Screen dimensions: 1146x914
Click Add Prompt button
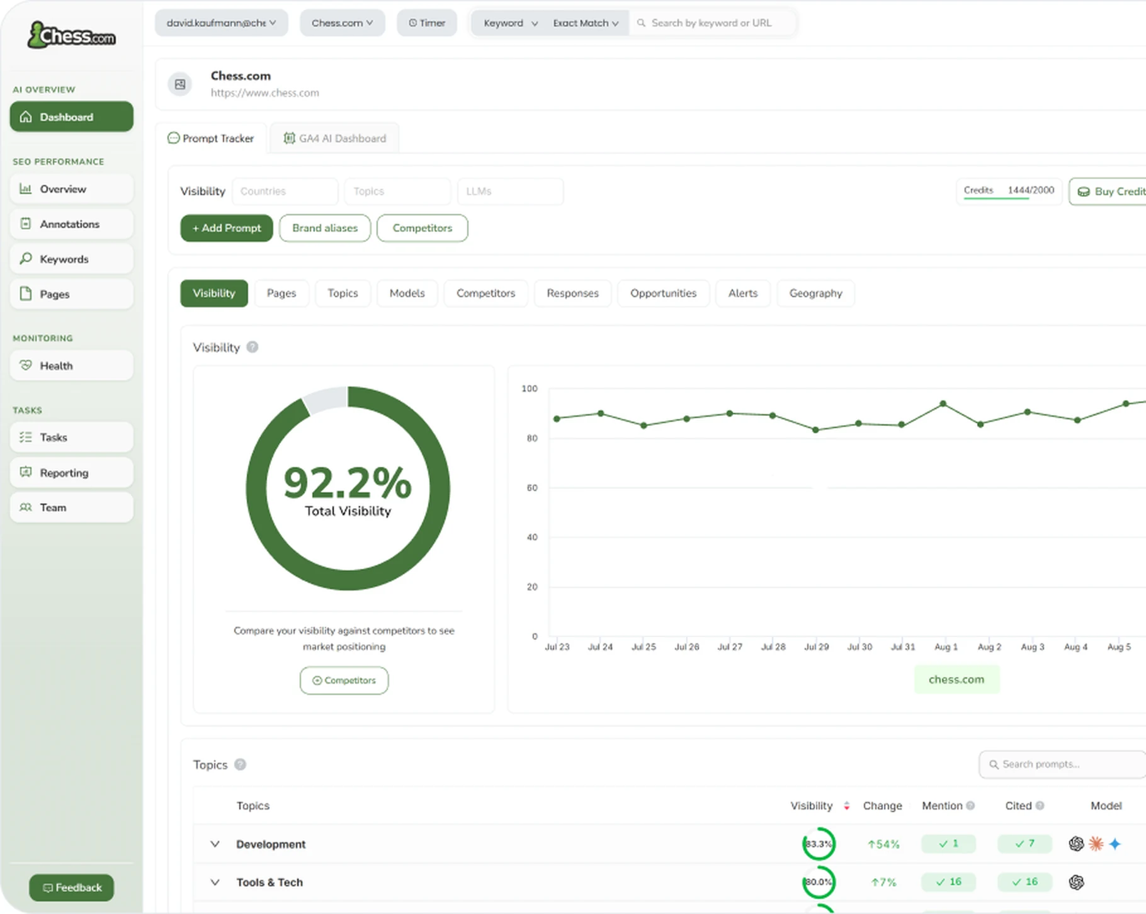point(227,228)
